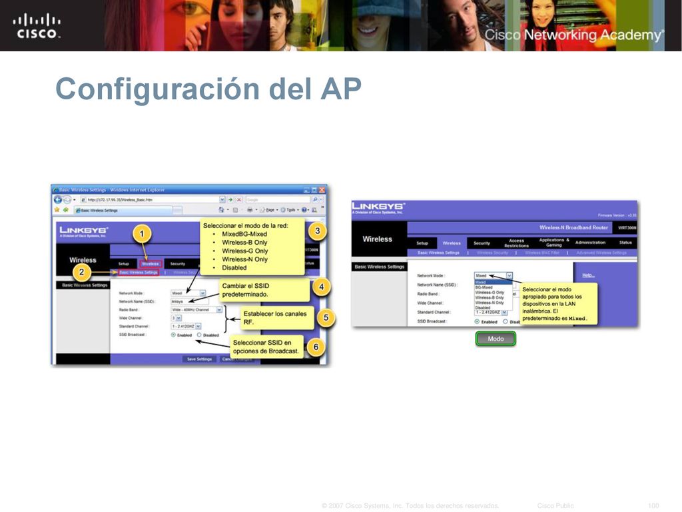Click the Cisco logo in the slide header
The image size is (682, 512).
point(37,26)
